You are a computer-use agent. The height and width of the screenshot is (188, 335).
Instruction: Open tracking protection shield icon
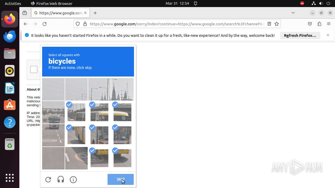pyautogui.click(x=78, y=24)
